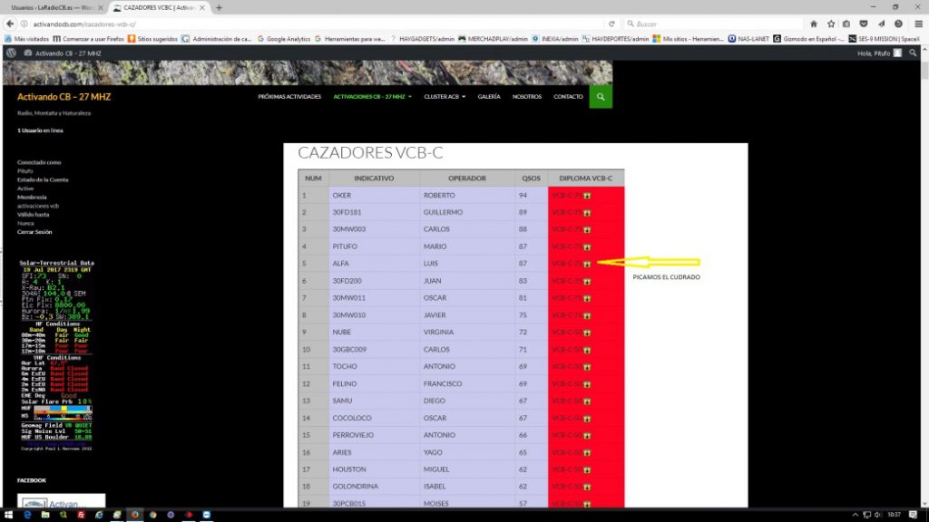
Task: Expand the ACTIVACIONES CB - 27 MHZ menu
Action: point(372,96)
